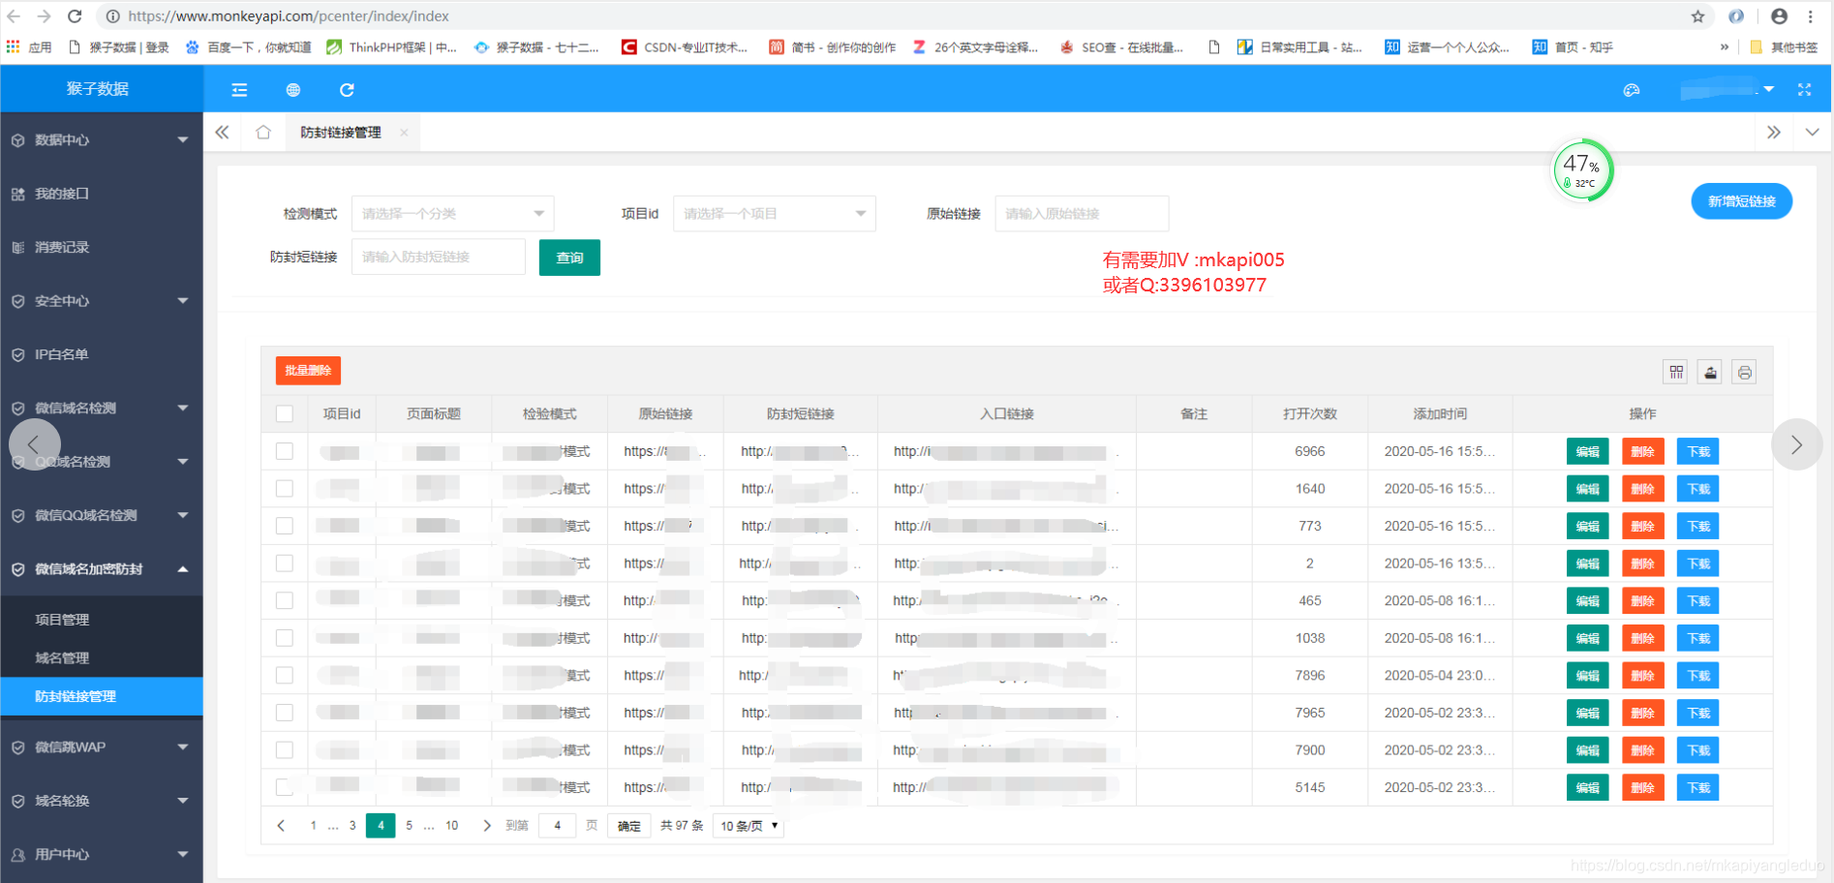Bookmark this page with the star icon
Viewport: 1834px width, 883px height.
1697,16
